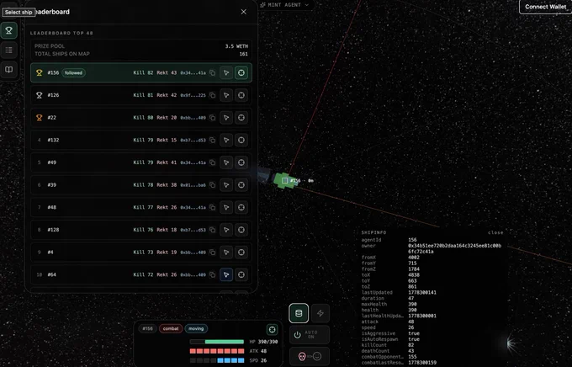
Task: Click the silver trophy on row #126
Action: click(39, 95)
